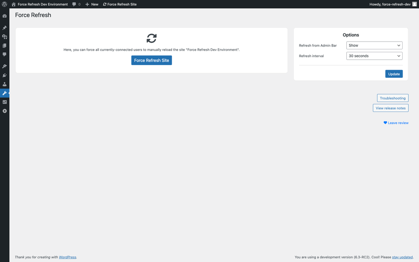The image size is (419, 262).
Task: Click the stay updated link in the footer
Action: [402, 257]
